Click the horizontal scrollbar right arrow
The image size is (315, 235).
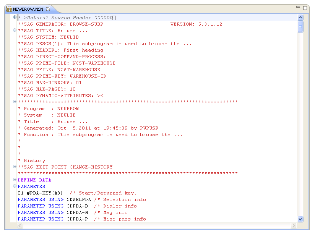(294, 226)
